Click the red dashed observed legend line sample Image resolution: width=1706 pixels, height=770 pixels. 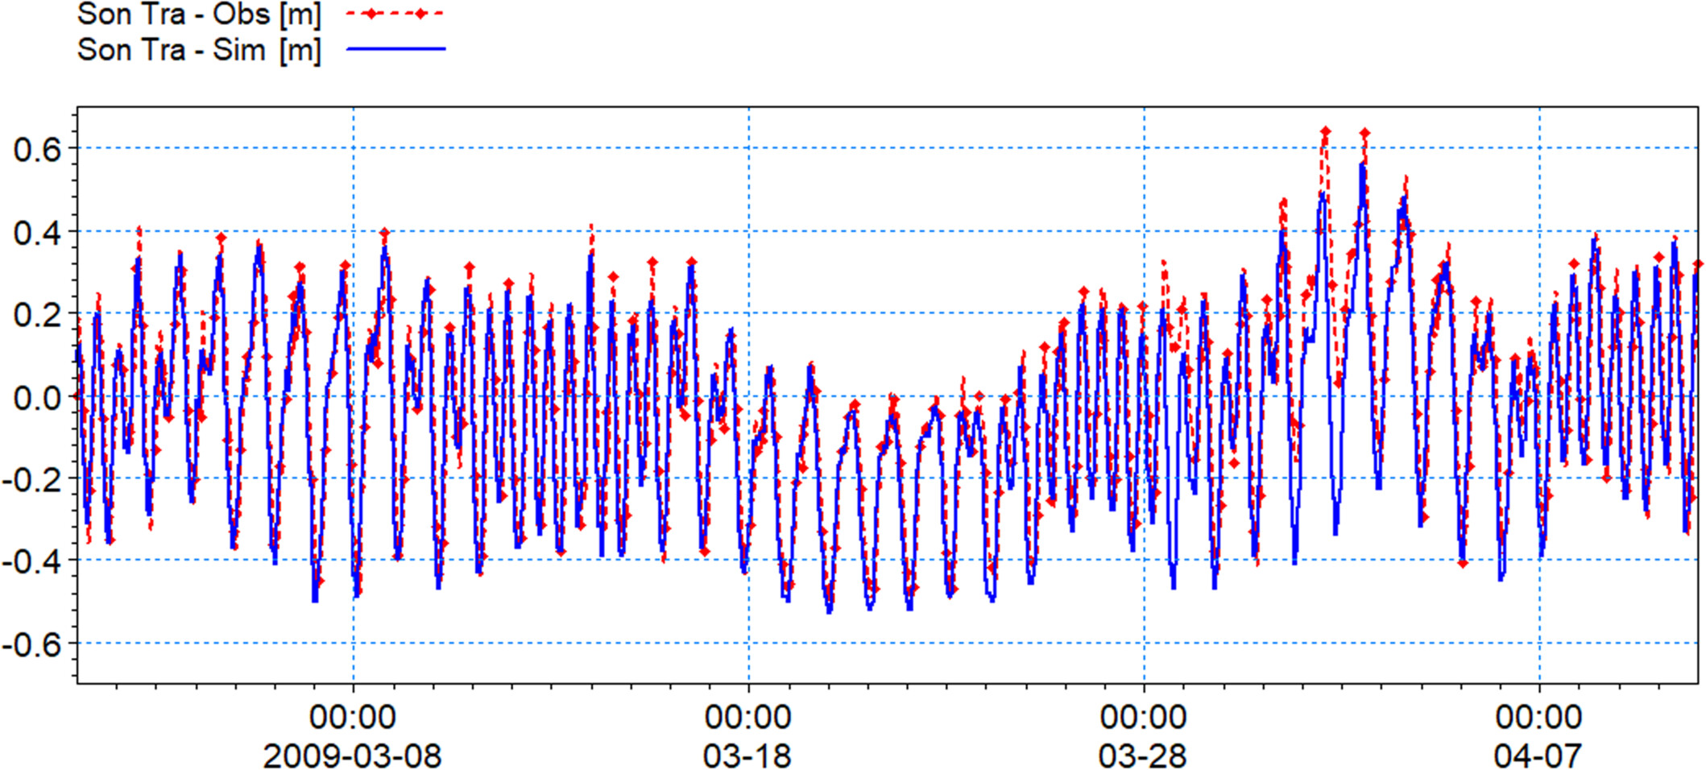(x=395, y=14)
